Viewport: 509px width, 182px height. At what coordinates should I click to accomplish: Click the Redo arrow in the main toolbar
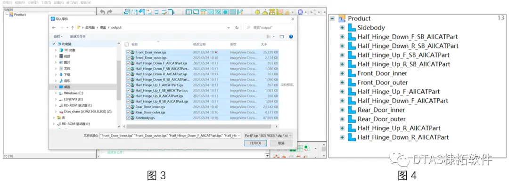[110, 12]
